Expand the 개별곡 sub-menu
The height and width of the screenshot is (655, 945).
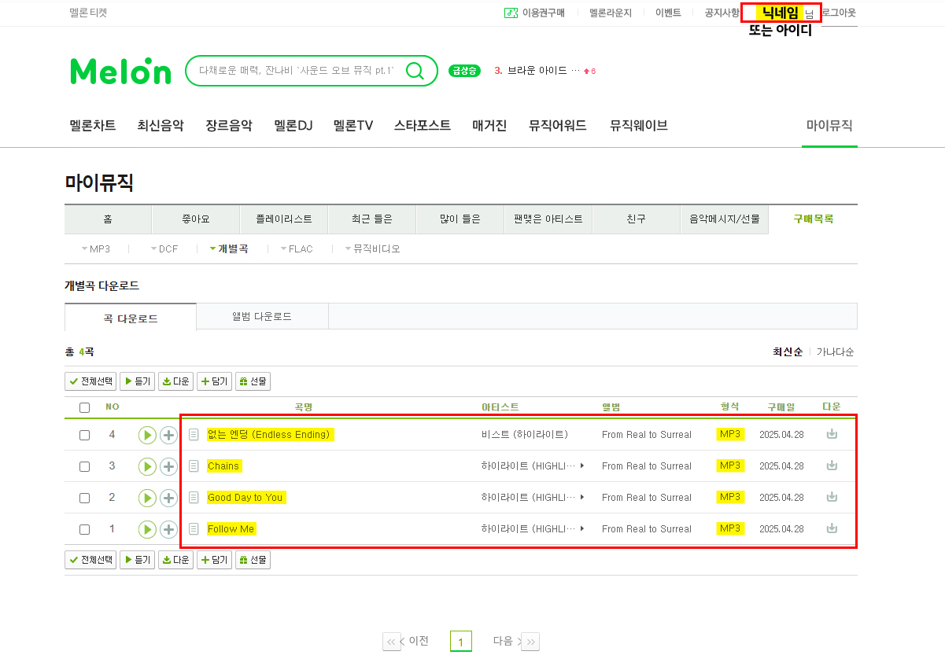coord(228,249)
